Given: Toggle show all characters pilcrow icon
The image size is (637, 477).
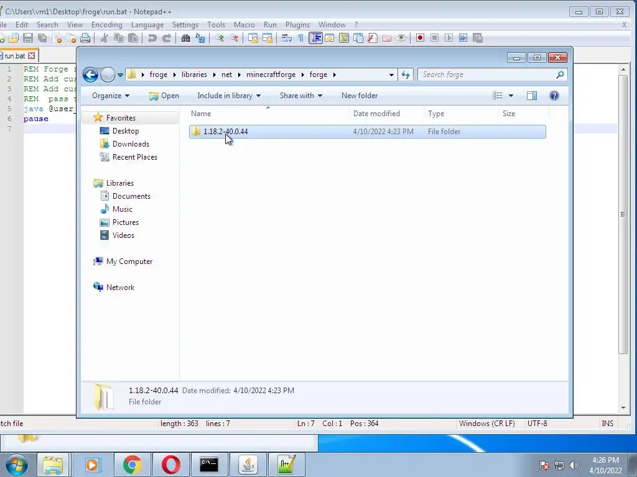Looking at the screenshot, I should tap(300, 38).
